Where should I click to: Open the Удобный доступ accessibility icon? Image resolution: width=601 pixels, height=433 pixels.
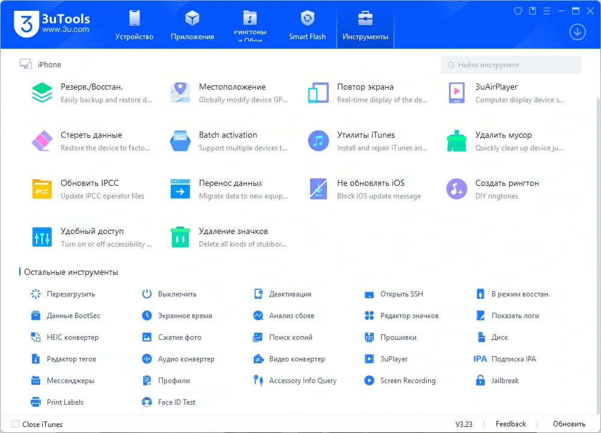point(42,237)
